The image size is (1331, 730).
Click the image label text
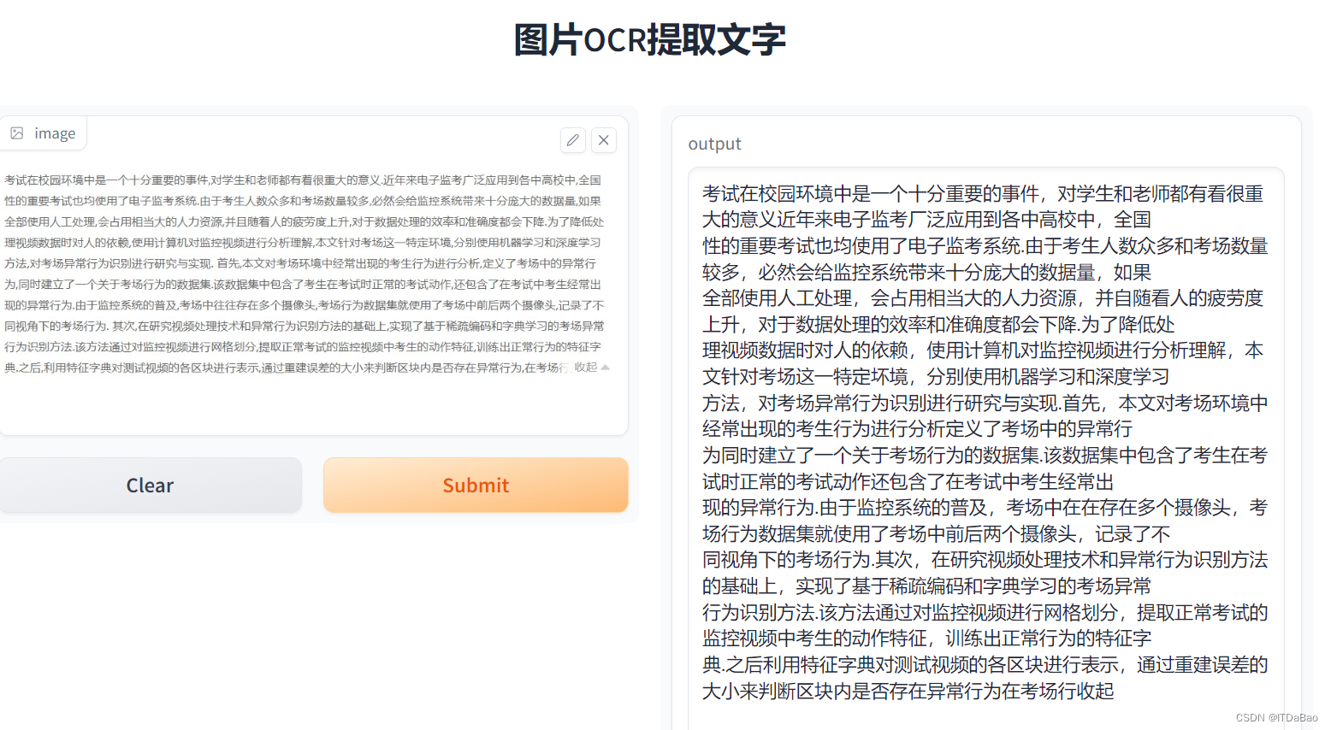(55, 133)
